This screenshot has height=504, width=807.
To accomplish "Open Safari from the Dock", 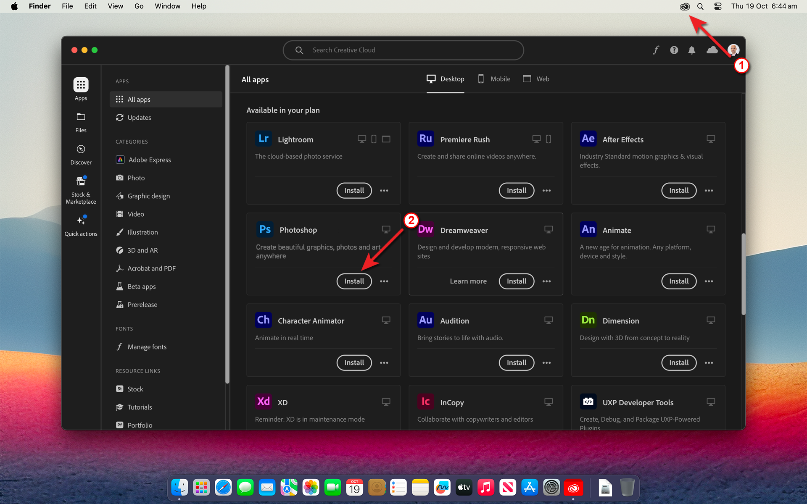I will [223, 488].
